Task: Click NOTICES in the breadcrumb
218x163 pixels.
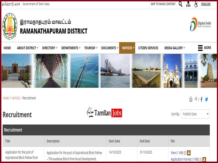Action: 16,98
